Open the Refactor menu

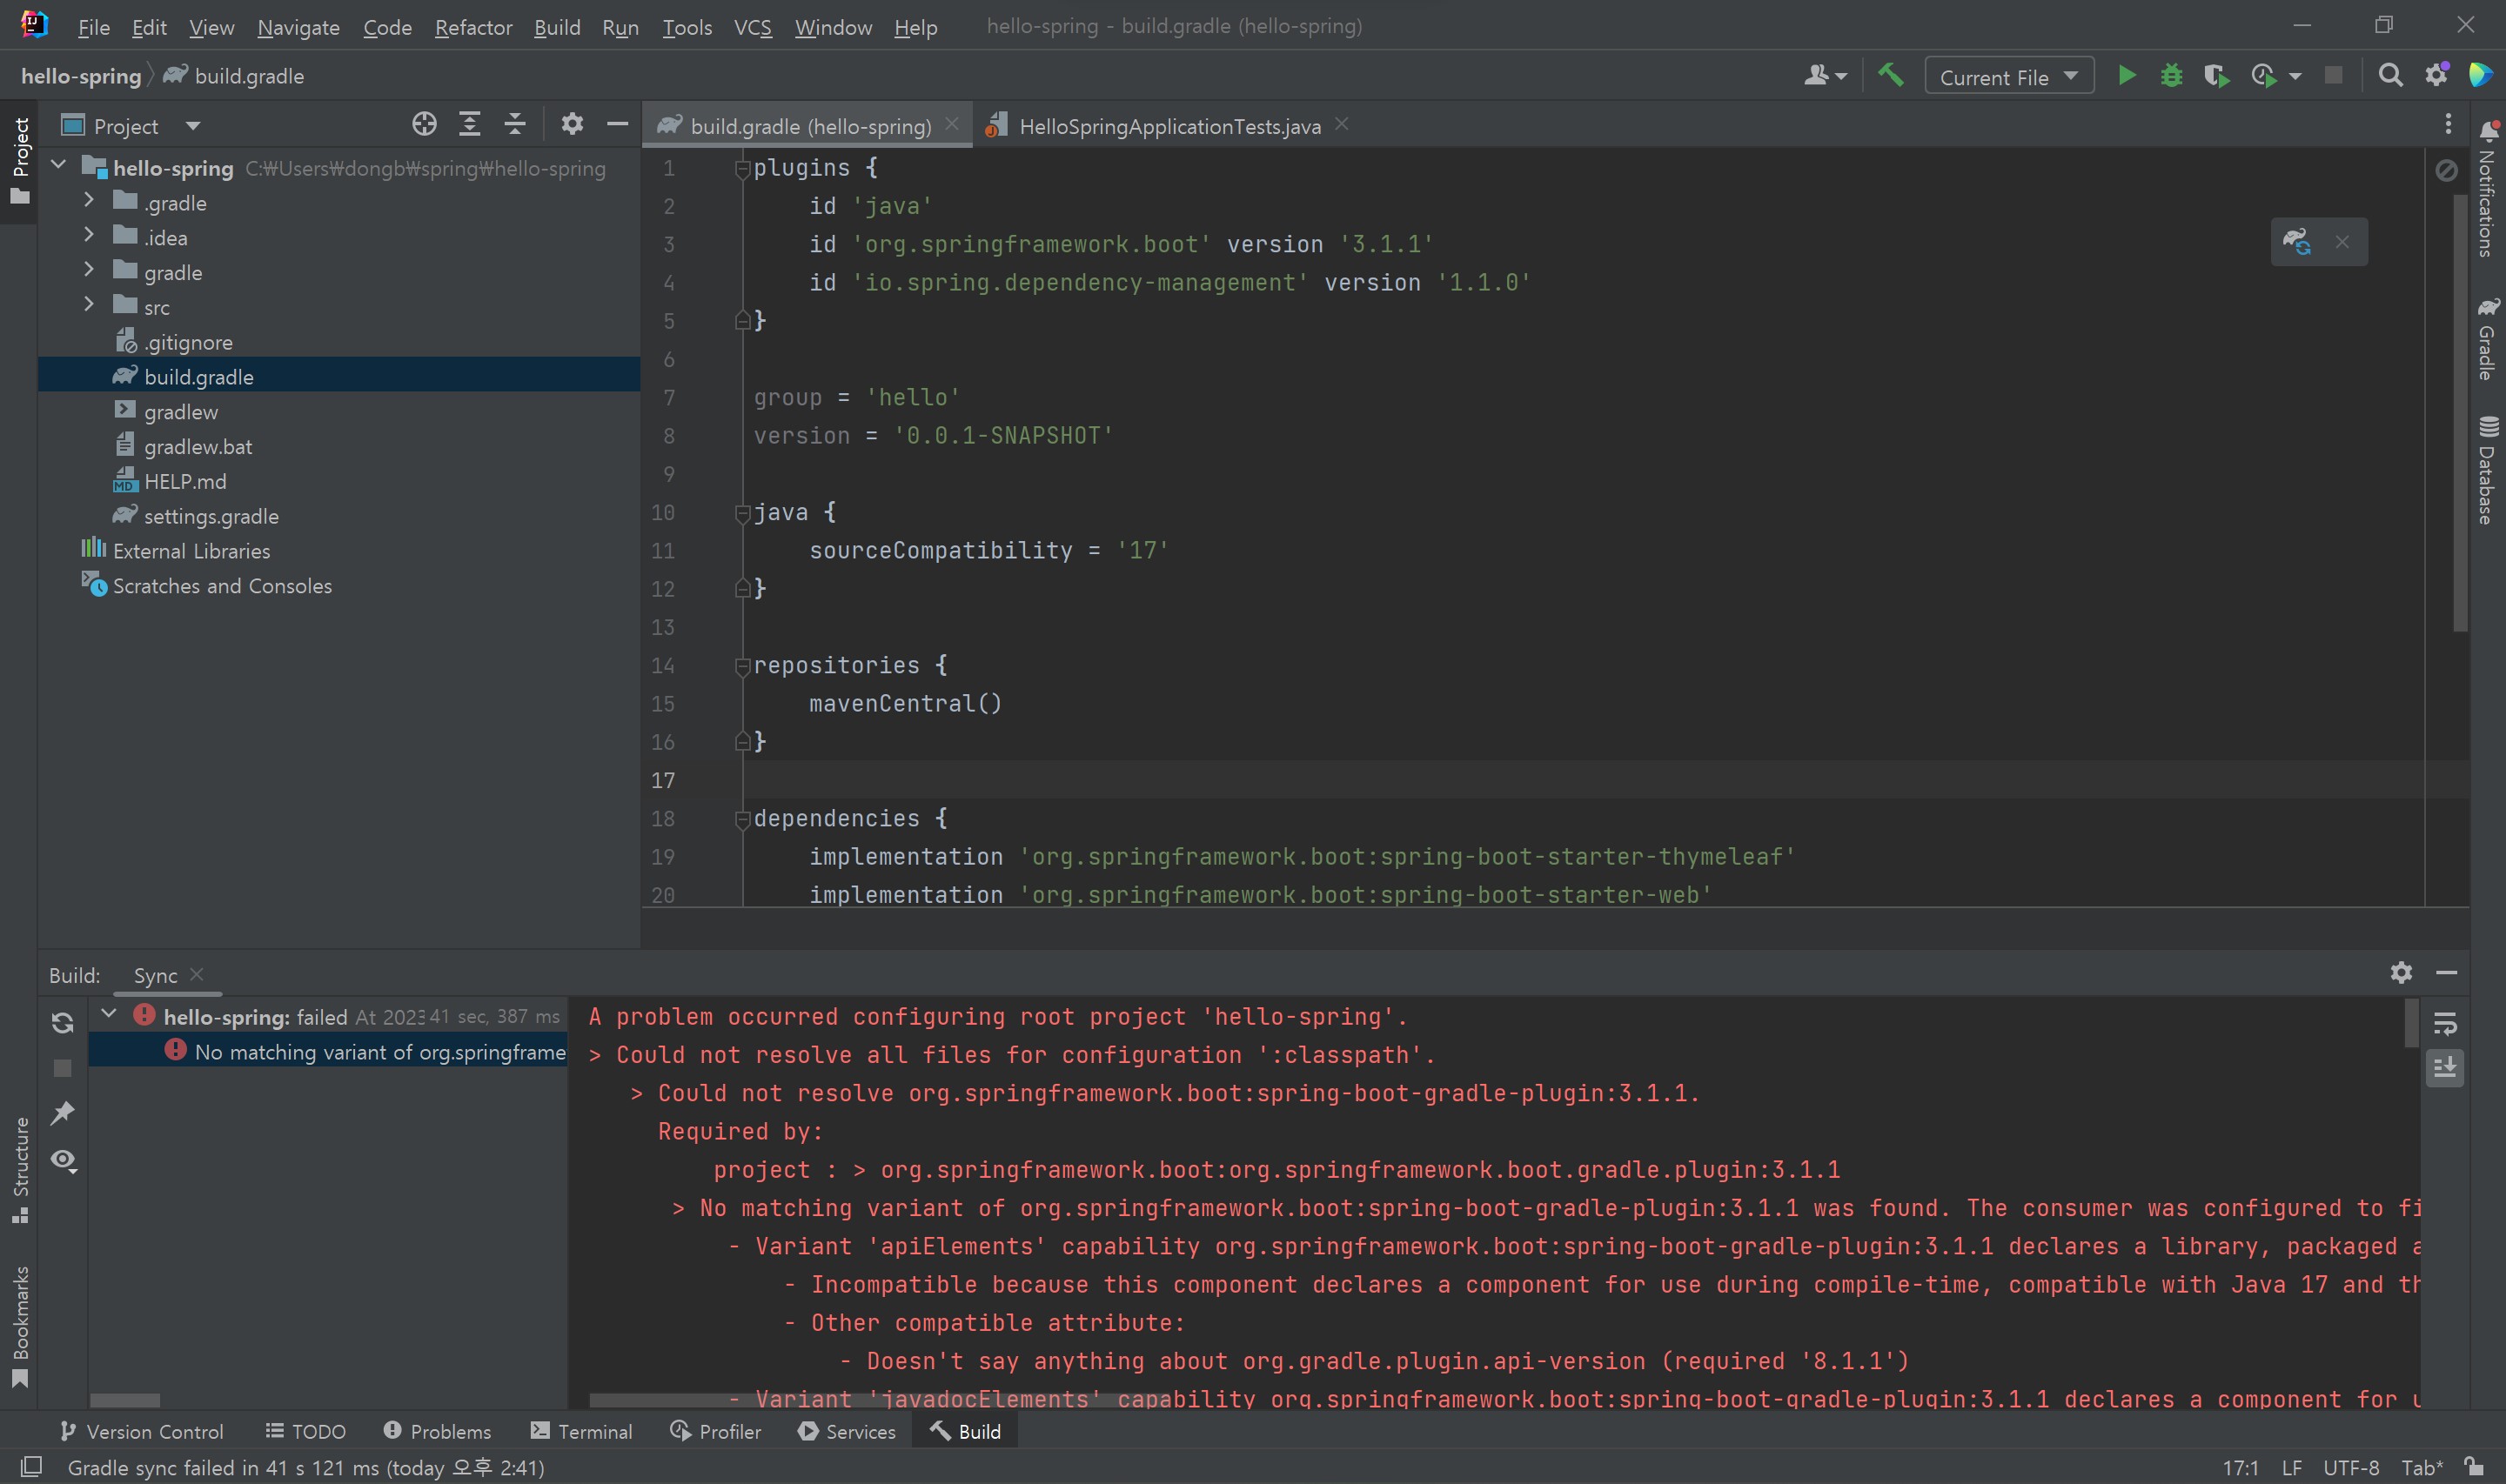pyautogui.click(x=473, y=27)
